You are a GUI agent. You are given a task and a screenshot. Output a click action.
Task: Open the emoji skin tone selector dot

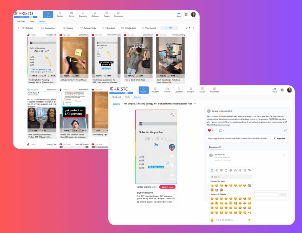tap(250, 220)
